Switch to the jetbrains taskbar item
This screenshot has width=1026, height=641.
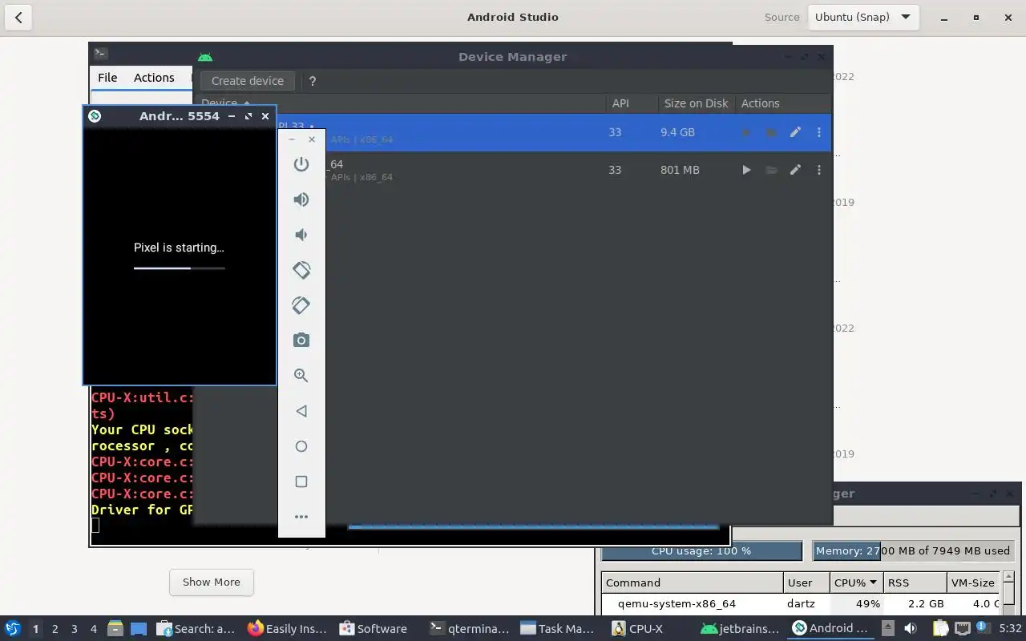(740, 629)
